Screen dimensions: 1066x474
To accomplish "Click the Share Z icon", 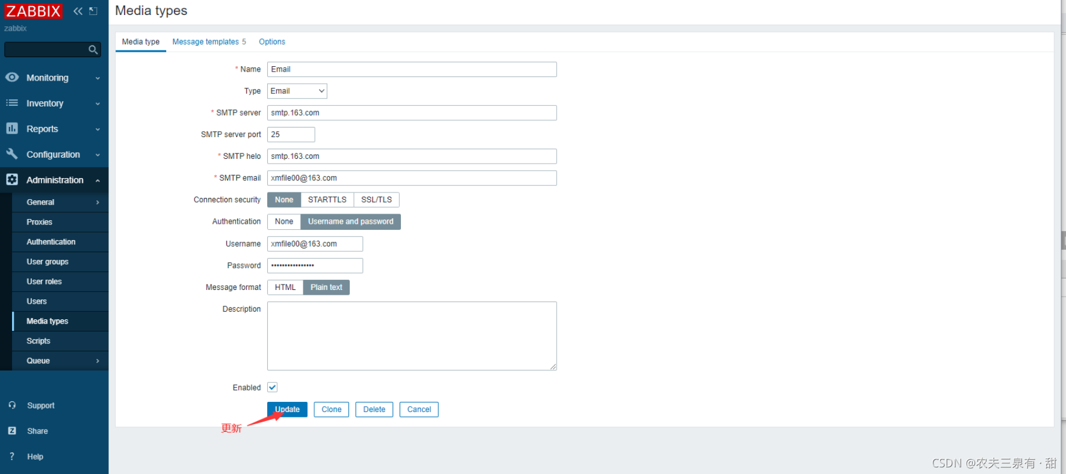I will [x=12, y=431].
